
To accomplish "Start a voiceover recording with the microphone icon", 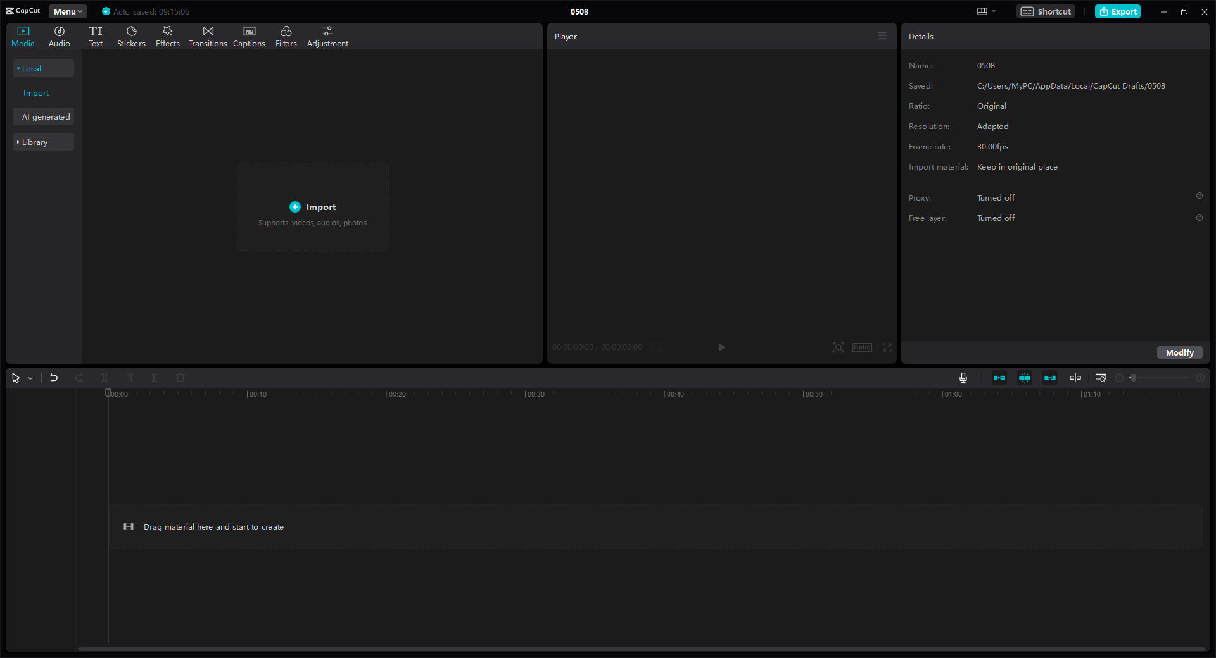I will 963,378.
